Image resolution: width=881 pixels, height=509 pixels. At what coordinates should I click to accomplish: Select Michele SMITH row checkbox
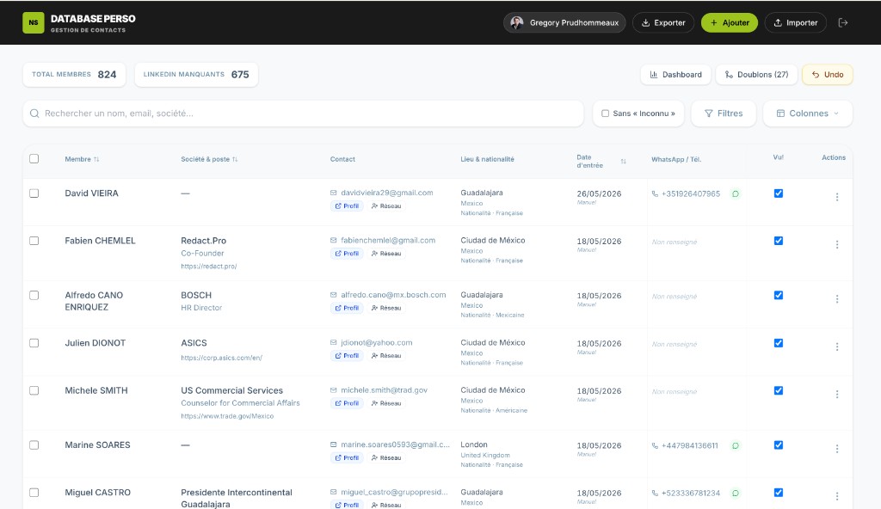[34, 390]
